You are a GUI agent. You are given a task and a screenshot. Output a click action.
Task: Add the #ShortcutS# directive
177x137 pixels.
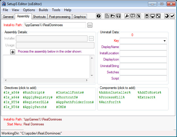click(x=67, y=97)
